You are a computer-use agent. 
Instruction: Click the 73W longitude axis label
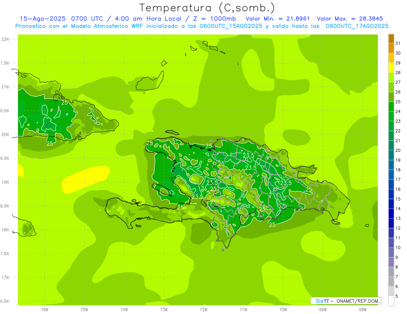click(164, 309)
